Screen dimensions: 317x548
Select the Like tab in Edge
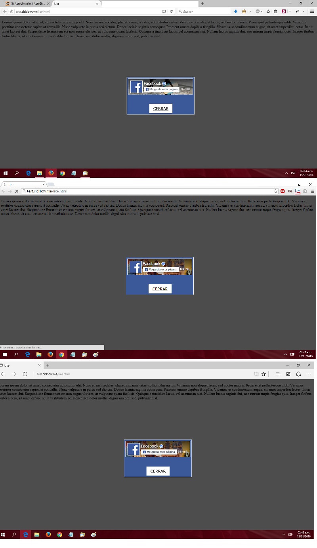pyautogui.click(x=21, y=365)
